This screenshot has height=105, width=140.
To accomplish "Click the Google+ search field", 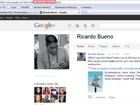I will (120, 25).
